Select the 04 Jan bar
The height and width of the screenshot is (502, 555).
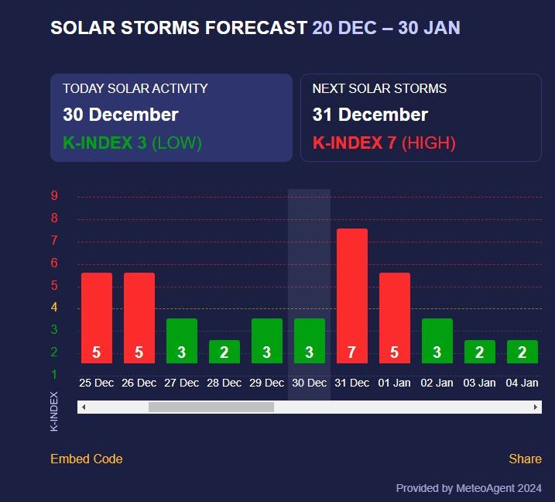coord(522,352)
